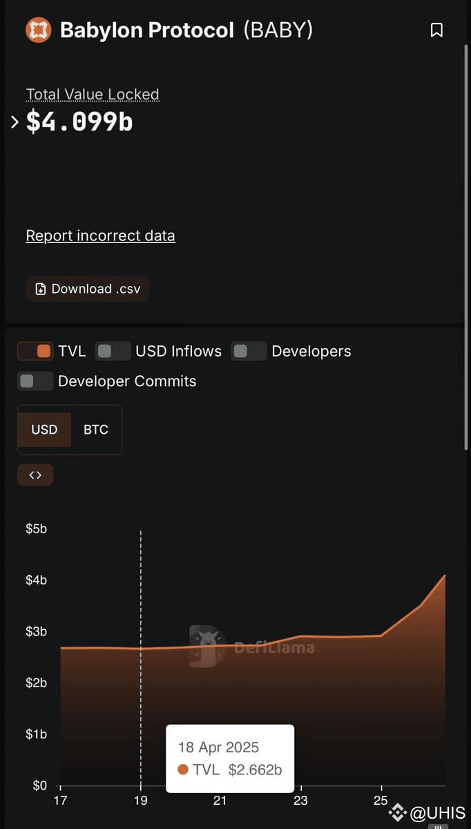Open the Report incorrect data link
The image size is (471, 829).
100,236
